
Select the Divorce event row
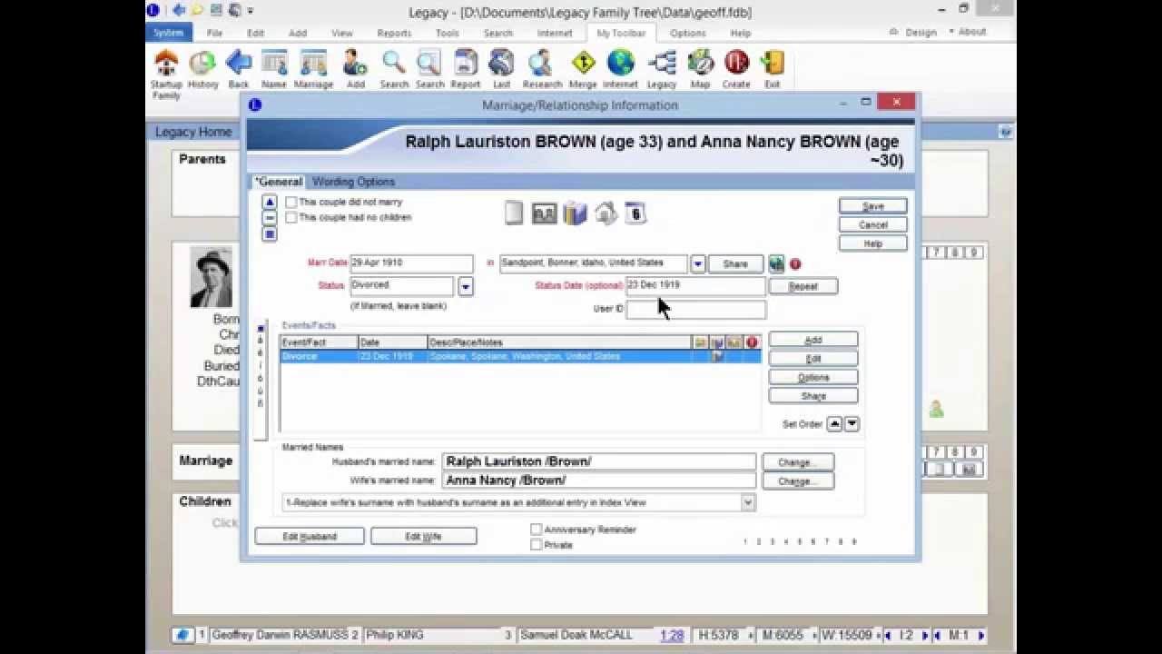(520, 357)
